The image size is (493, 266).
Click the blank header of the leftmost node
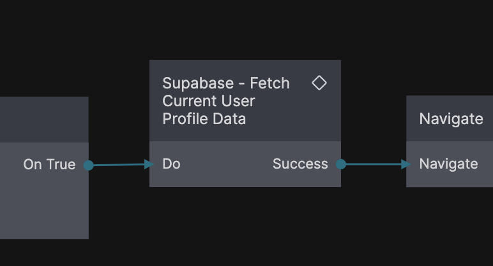coord(42,120)
